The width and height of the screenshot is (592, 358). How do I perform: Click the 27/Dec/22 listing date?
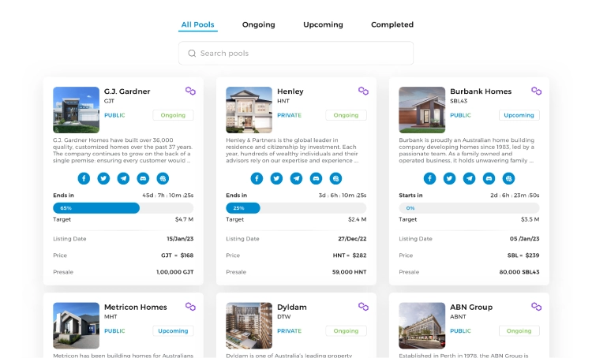tap(352, 239)
